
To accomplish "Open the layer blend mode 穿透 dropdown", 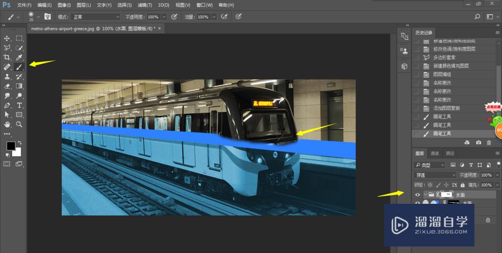I will point(435,175).
